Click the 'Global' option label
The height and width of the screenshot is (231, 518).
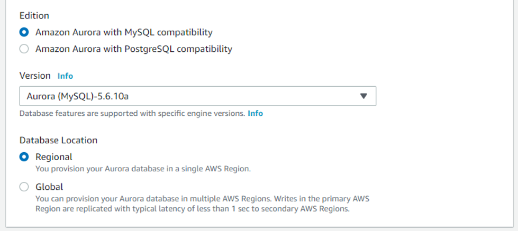click(x=49, y=187)
